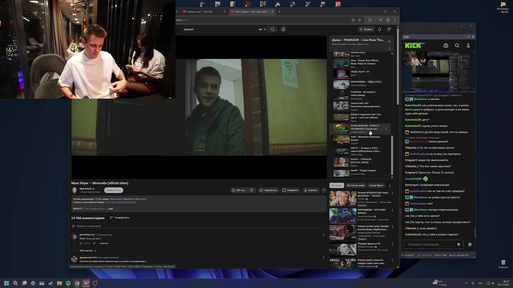
Task: Bookmark this page with star icon
Action: (x=360, y=20)
